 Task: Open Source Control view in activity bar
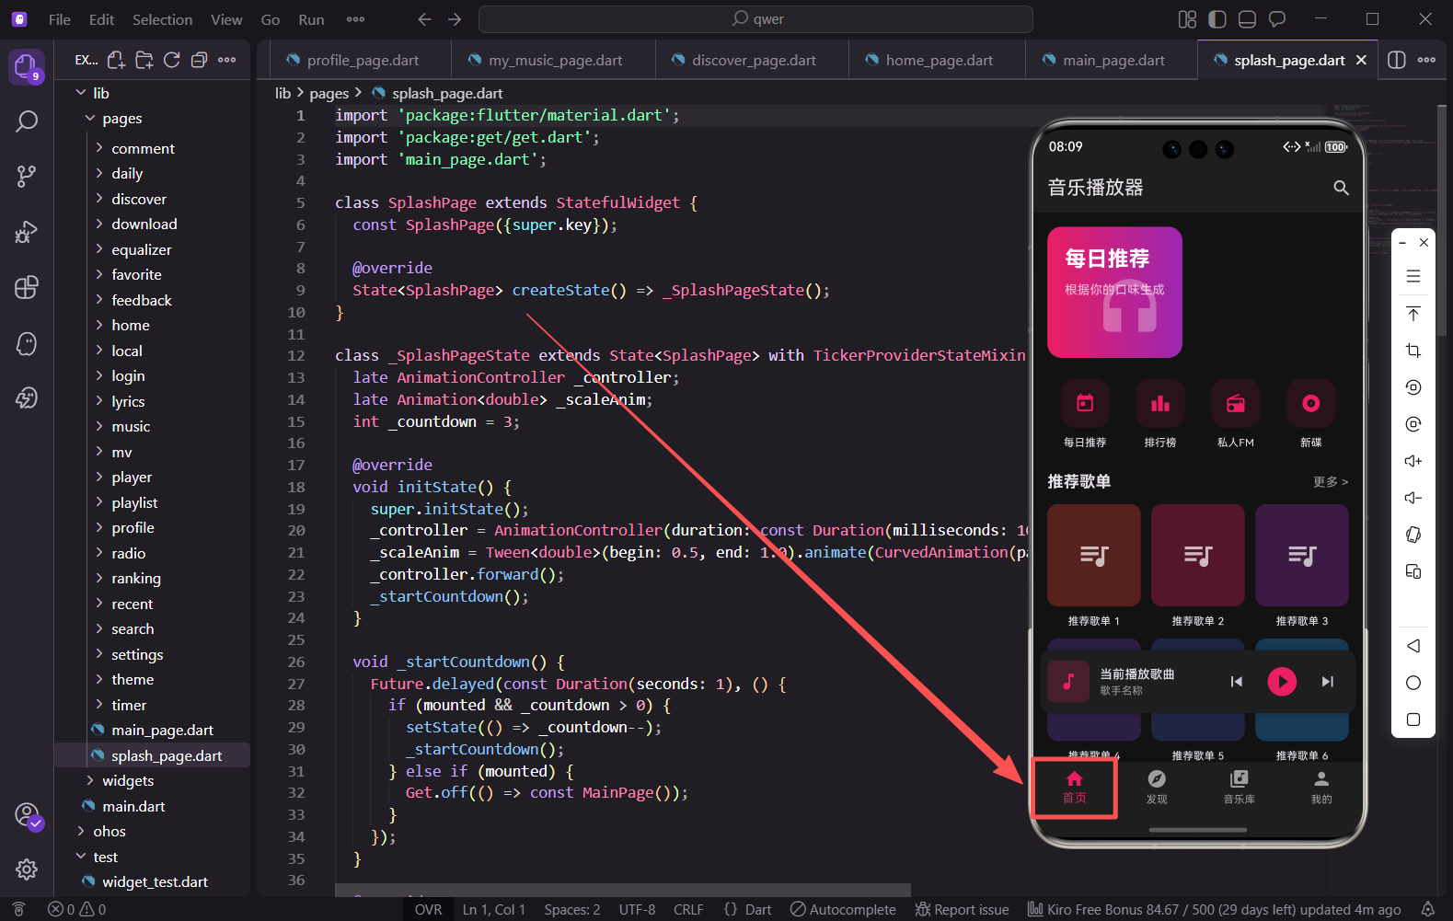coord(27,176)
